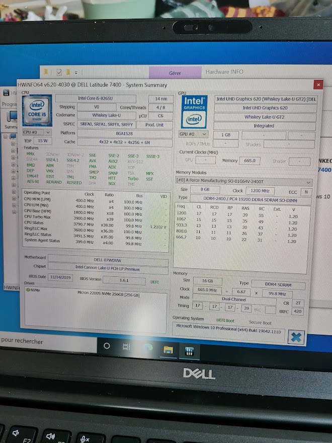Image resolution: width=332 pixels, height=443 pixels.
Task: Click the 'Intel UHD Graphics 620 (Whiskey Lake-U GT2)' field
Action: [266, 99]
